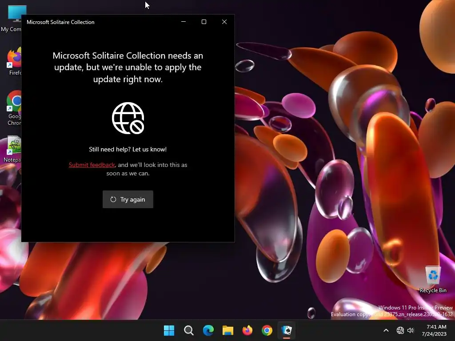Show hidden system tray icons
The image size is (455, 341).
click(x=386, y=330)
